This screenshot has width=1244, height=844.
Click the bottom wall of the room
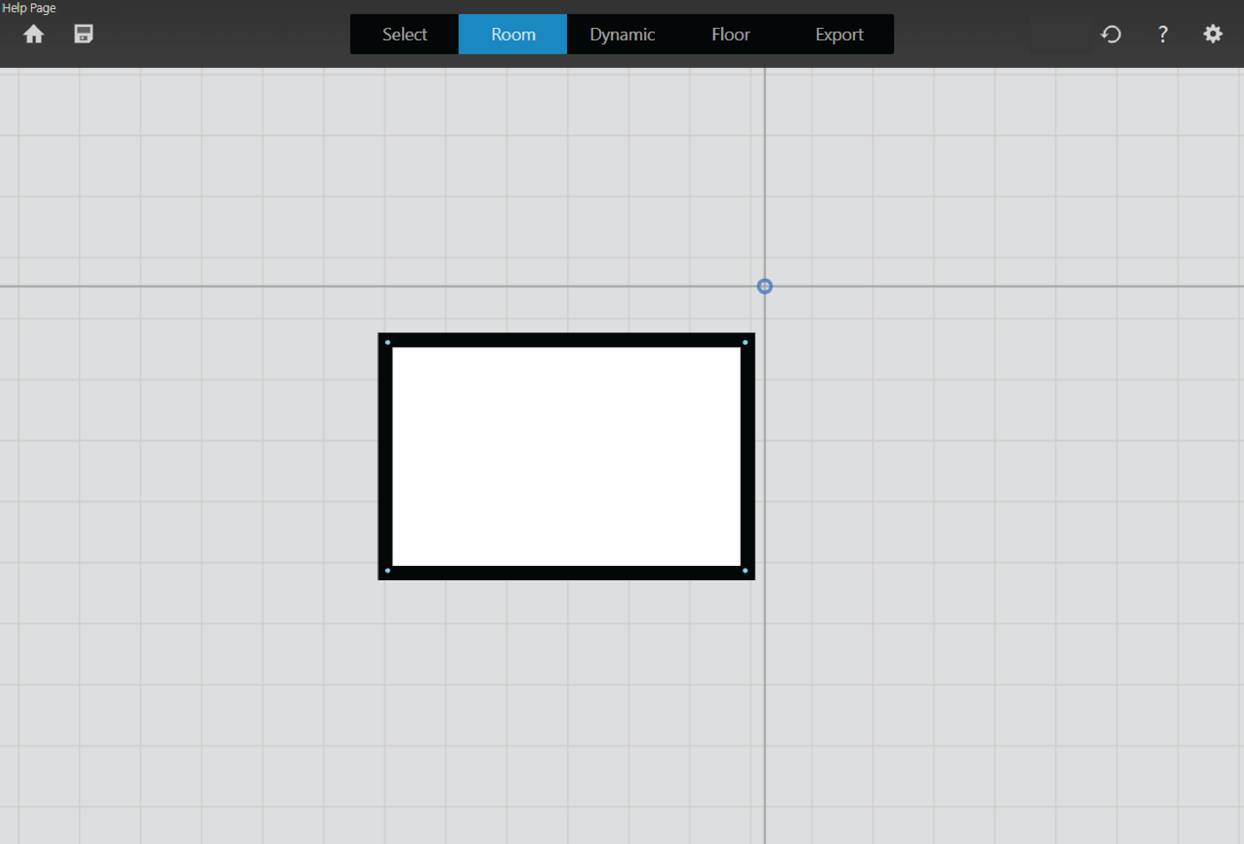566,573
